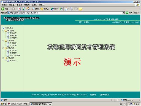Select 用户管理 in the sidebar tree
The width and height of the screenshot is (141, 106).
(x=13, y=51)
